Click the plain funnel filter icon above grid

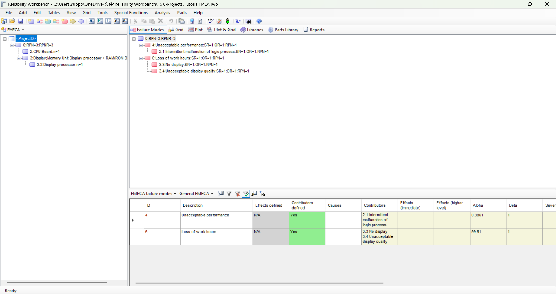(229, 194)
